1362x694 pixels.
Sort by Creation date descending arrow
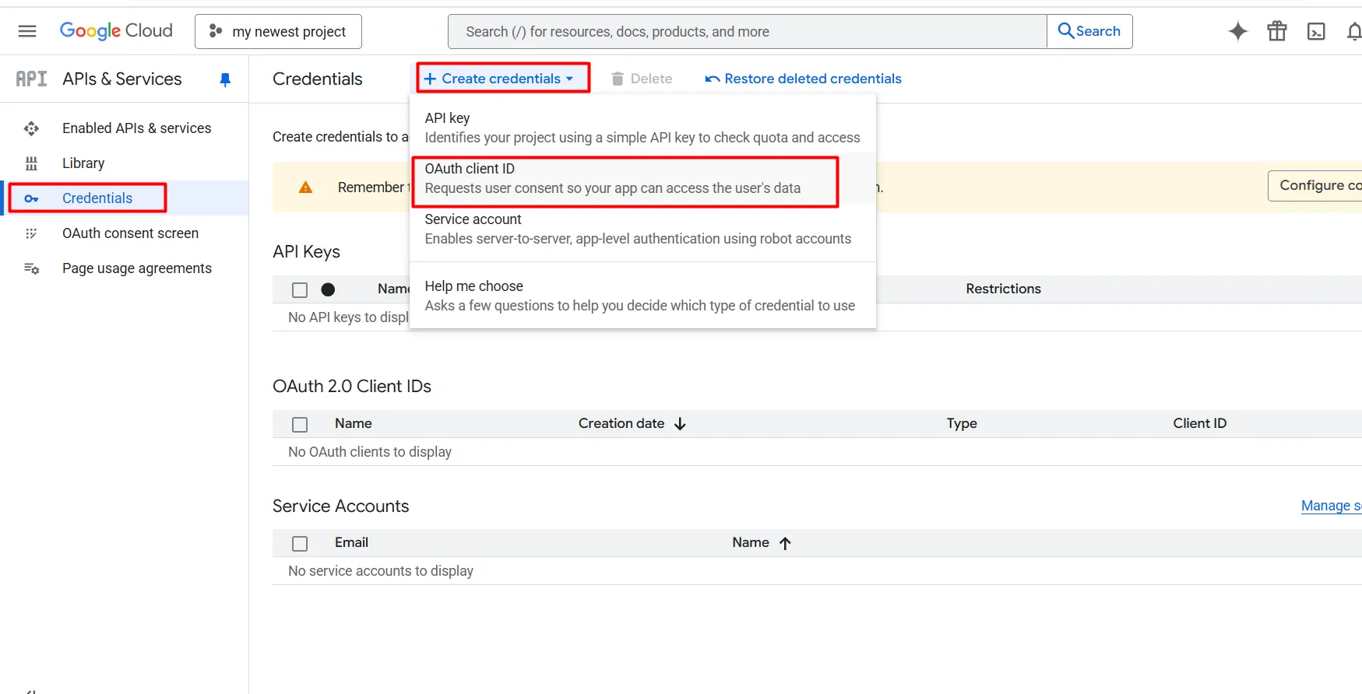click(680, 424)
